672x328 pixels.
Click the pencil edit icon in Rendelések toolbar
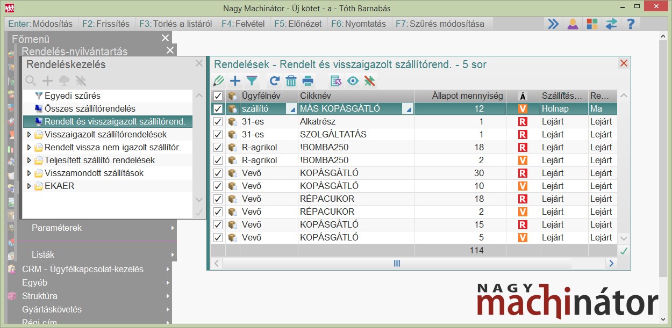[218, 81]
